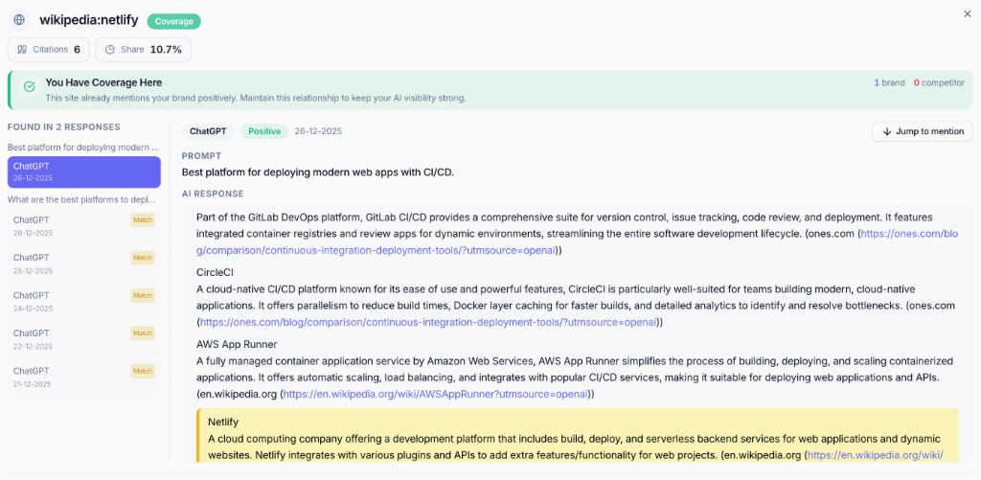This screenshot has width=981, height=480.
Task: Click the AI RESPONSE section label
Action: point(213,194)
